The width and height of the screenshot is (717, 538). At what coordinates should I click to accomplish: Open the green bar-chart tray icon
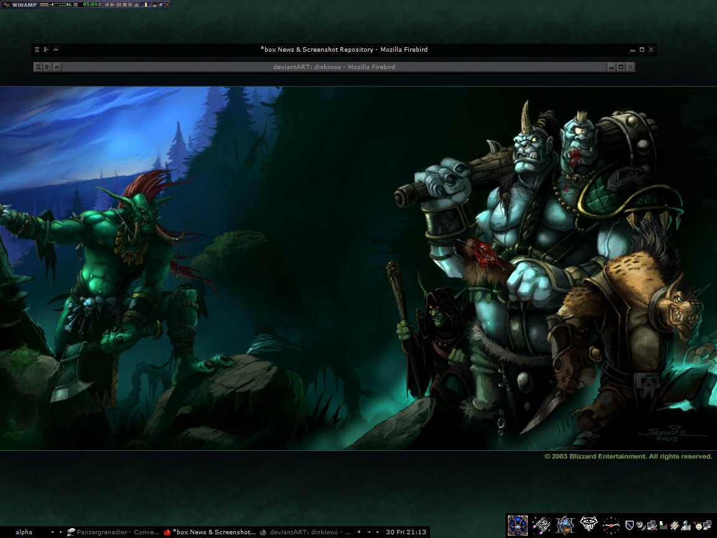(x=663, y=526)
